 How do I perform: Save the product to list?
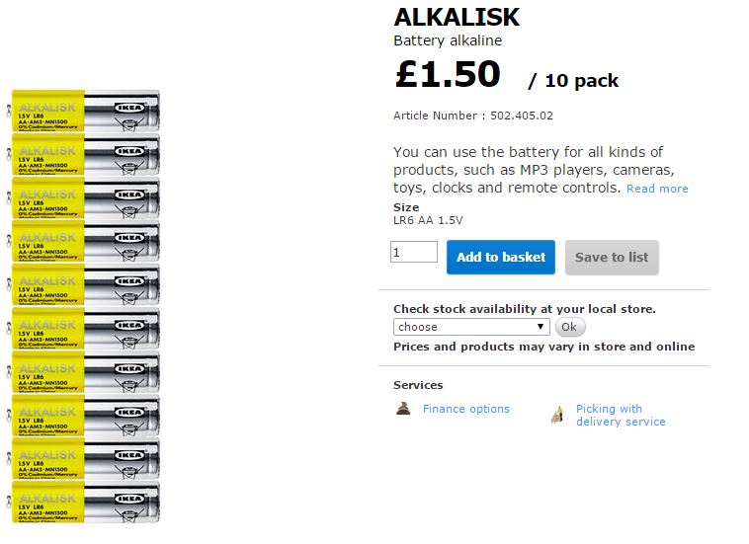(x=612, y=258)
